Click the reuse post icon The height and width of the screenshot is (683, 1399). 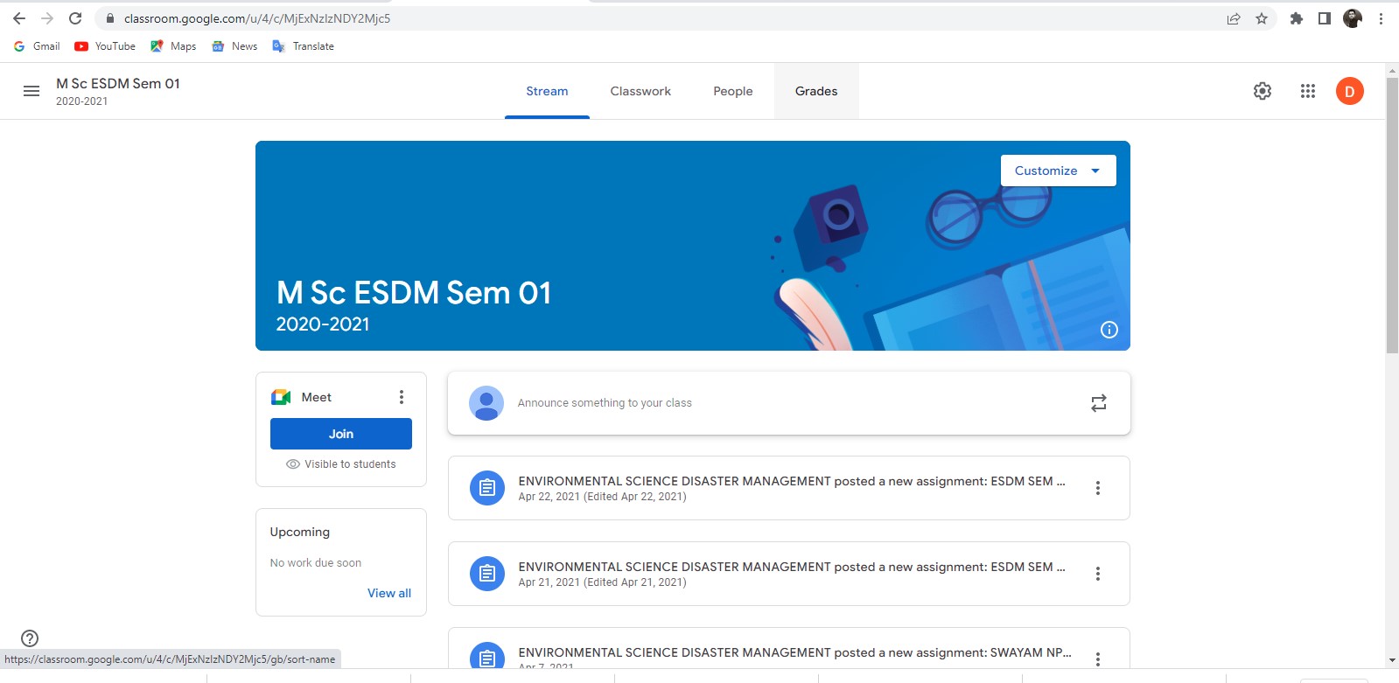(x=1098, y=403)
